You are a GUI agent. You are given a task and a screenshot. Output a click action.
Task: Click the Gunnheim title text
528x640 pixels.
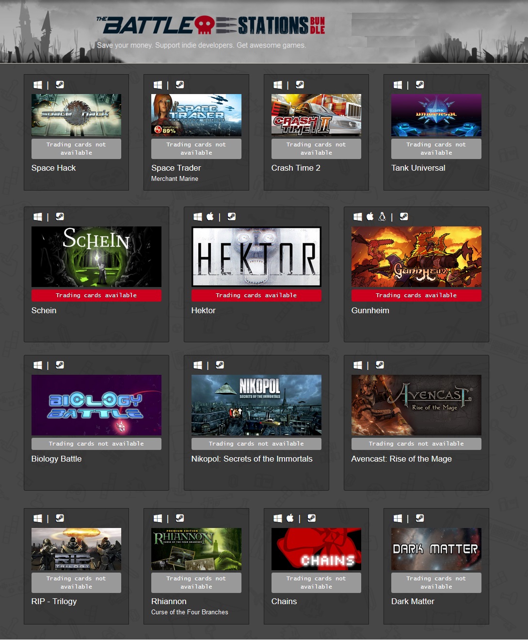[x=370, y=310]
